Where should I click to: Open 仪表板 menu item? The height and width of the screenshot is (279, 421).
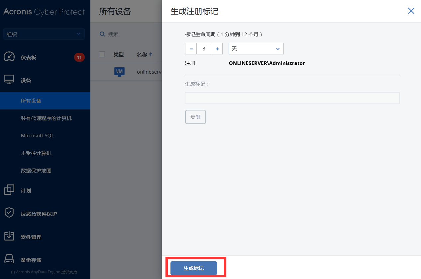pos(29,57)
